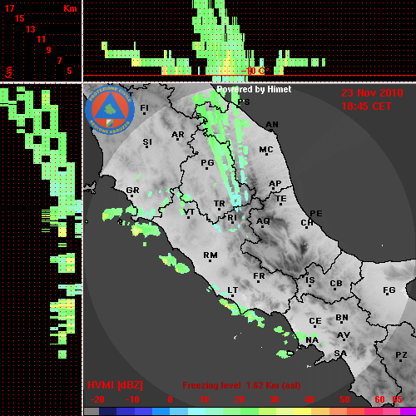Click the '10' value on the dBZ scale
The image size is (416, 416).
point(205,399)
